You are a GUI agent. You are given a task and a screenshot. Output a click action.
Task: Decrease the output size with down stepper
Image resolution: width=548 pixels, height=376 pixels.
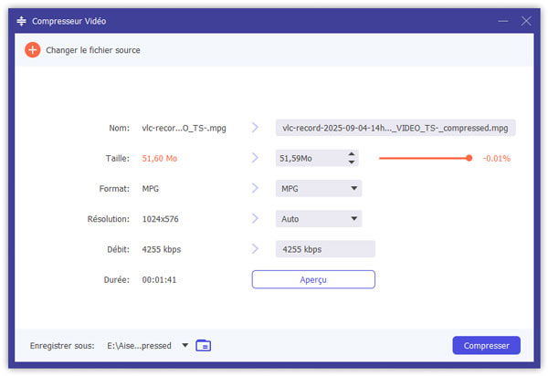coord(352,163)
